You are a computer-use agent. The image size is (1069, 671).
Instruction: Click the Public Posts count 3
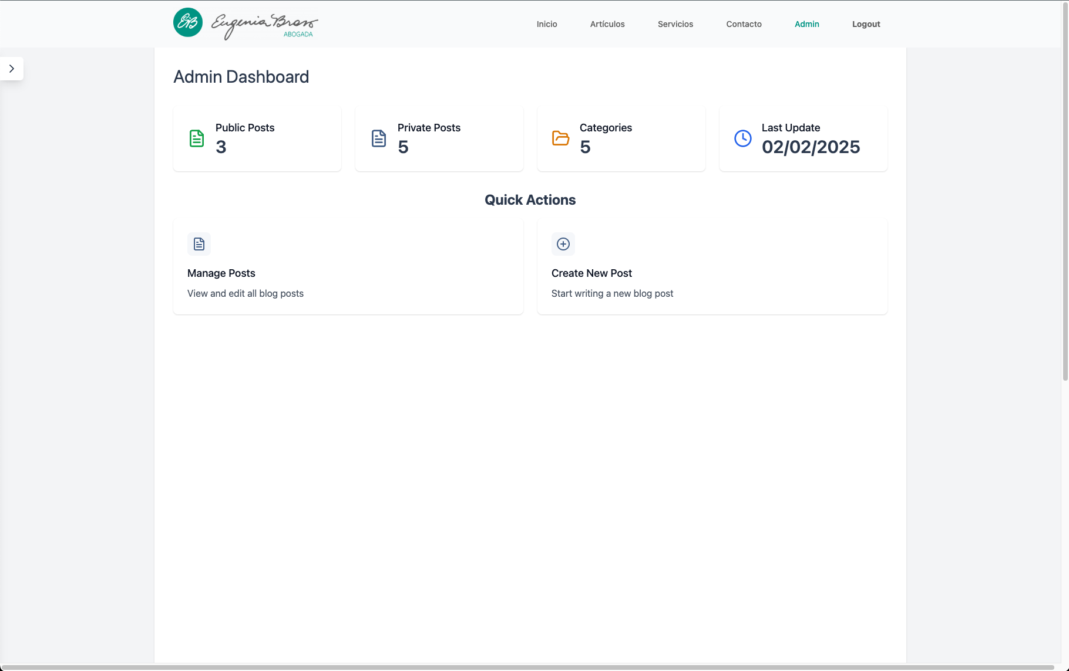(221, 147)
